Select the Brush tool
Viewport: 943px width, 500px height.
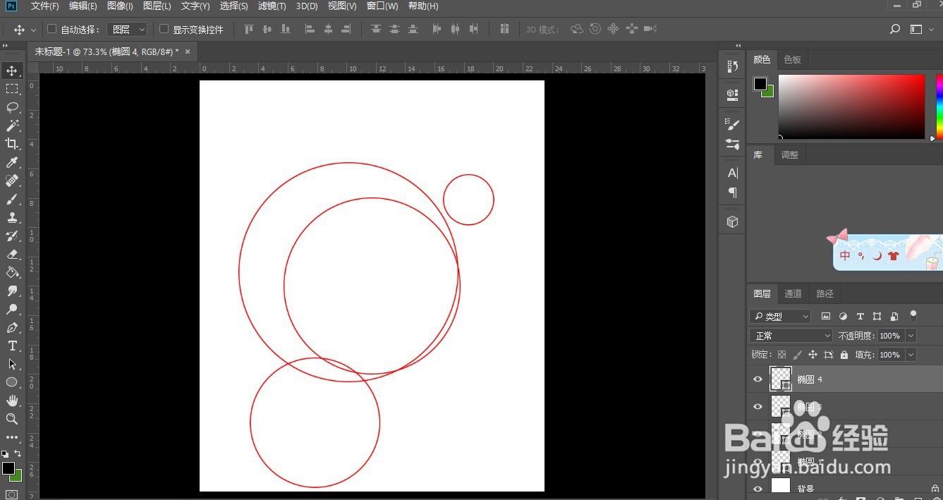[x=12, y=199]
